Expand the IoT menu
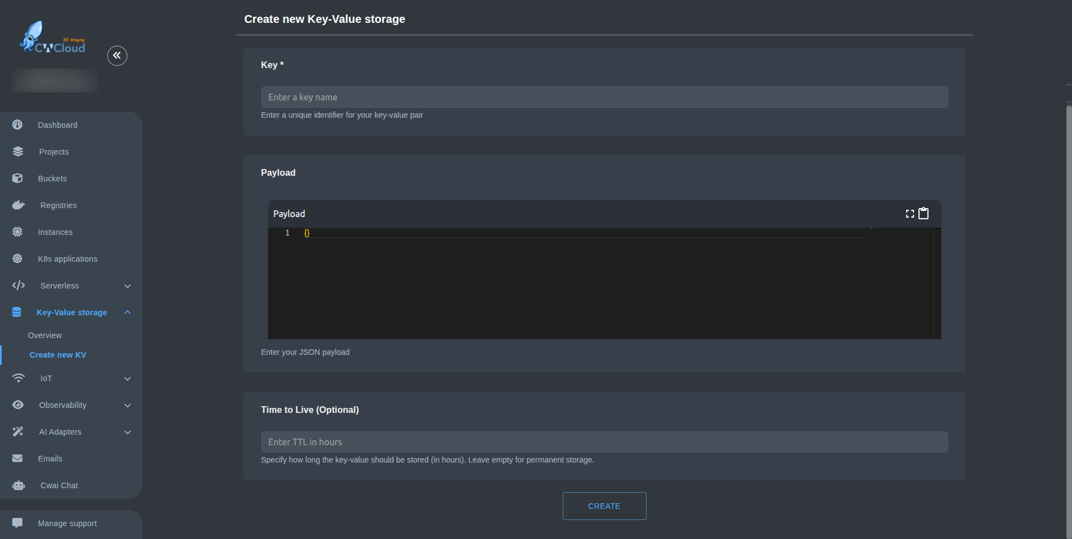The image size is (1072, 539). click(x=127, y=378)
